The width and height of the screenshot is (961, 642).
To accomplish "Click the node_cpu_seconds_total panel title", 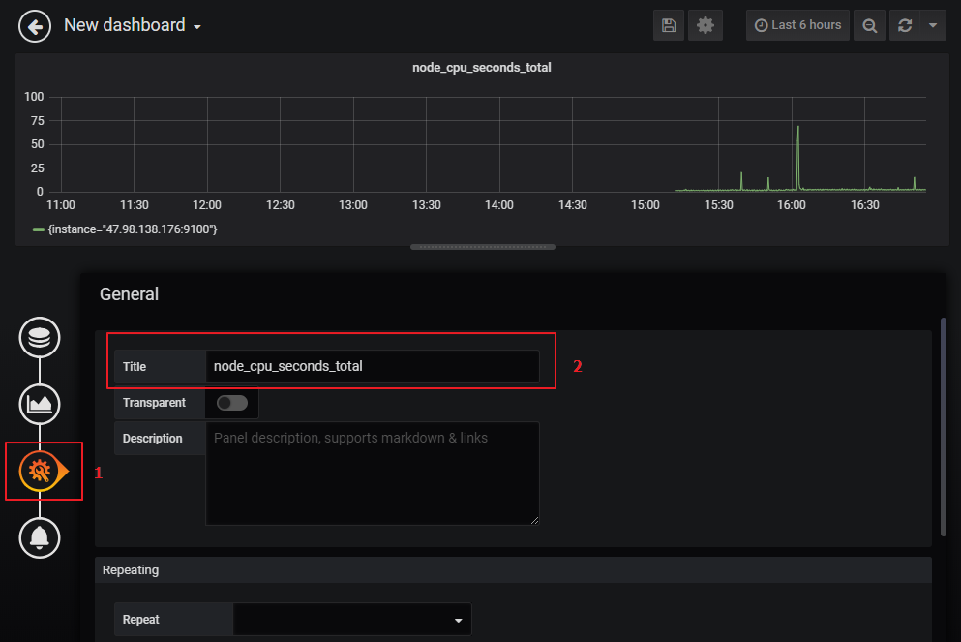I will click(482, 68).
